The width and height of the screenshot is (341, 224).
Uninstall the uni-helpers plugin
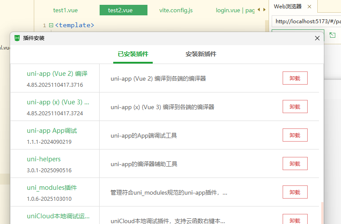295,164
